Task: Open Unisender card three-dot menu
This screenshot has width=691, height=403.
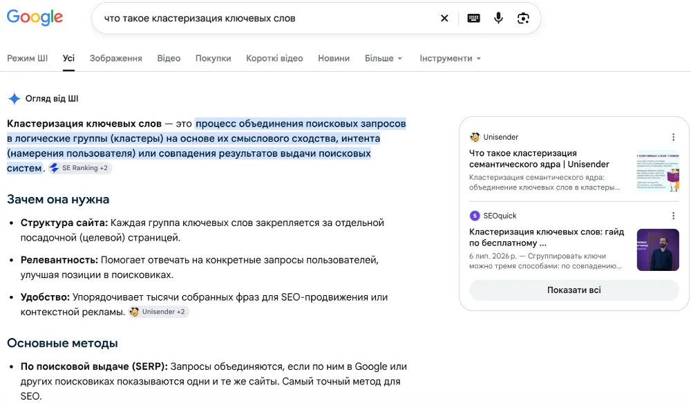Action: pos(673,137)
